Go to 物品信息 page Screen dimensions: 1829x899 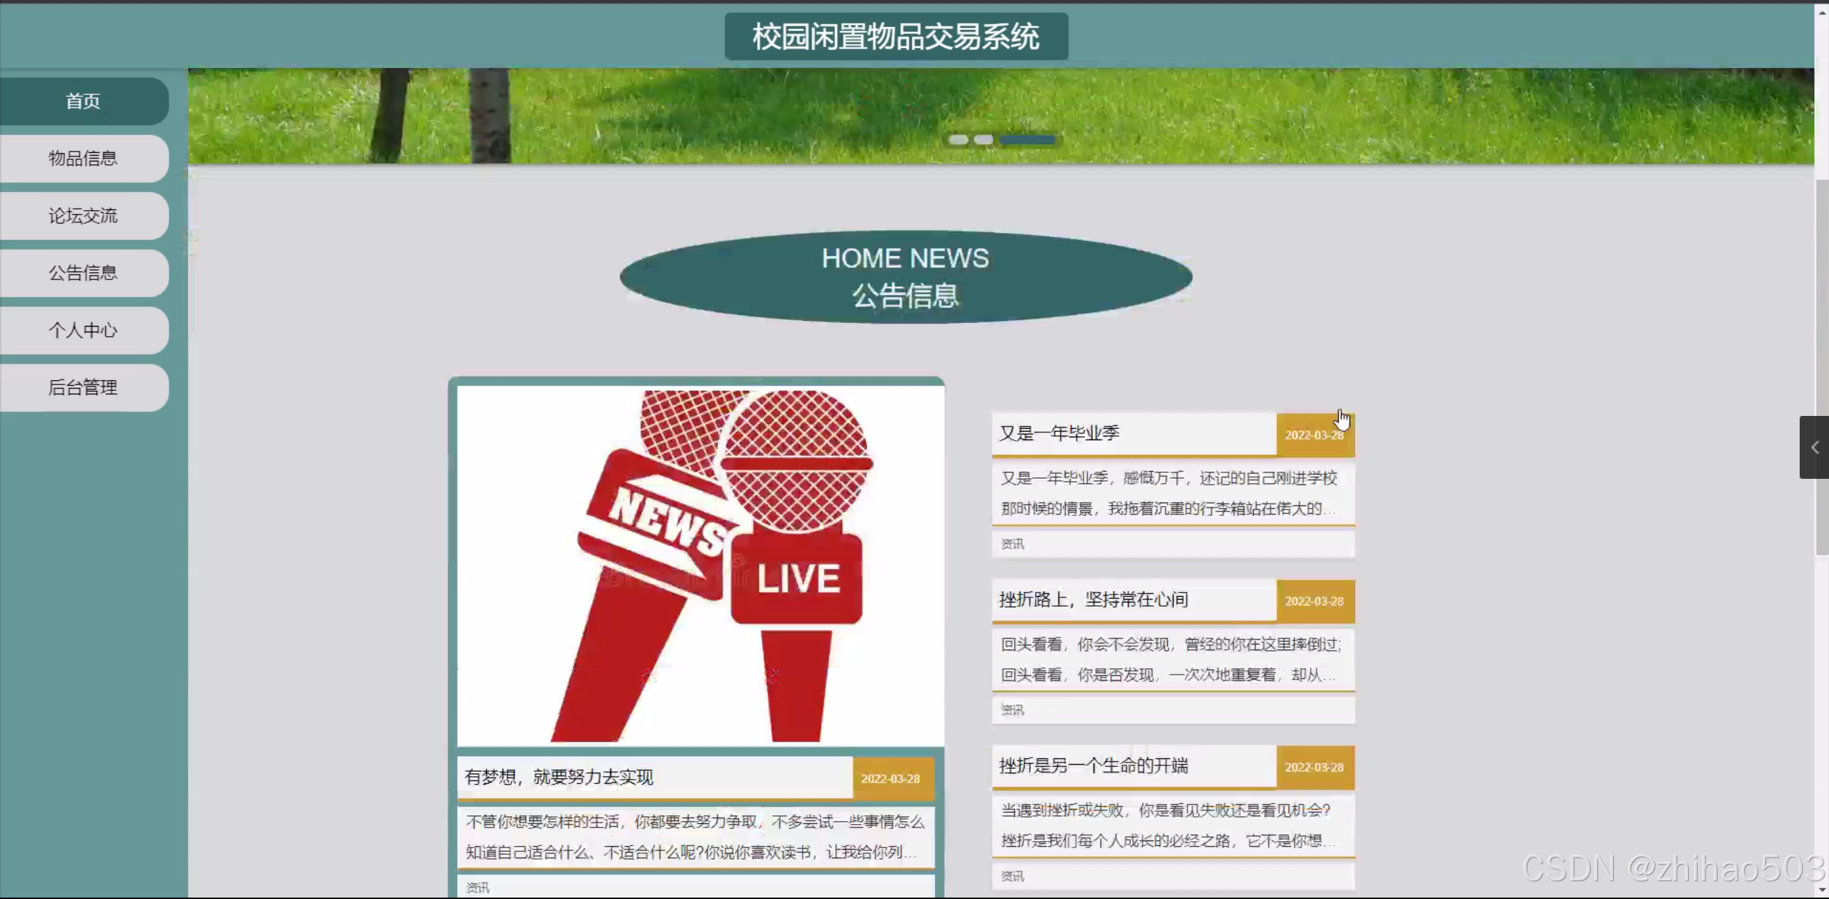coord(83,158)
